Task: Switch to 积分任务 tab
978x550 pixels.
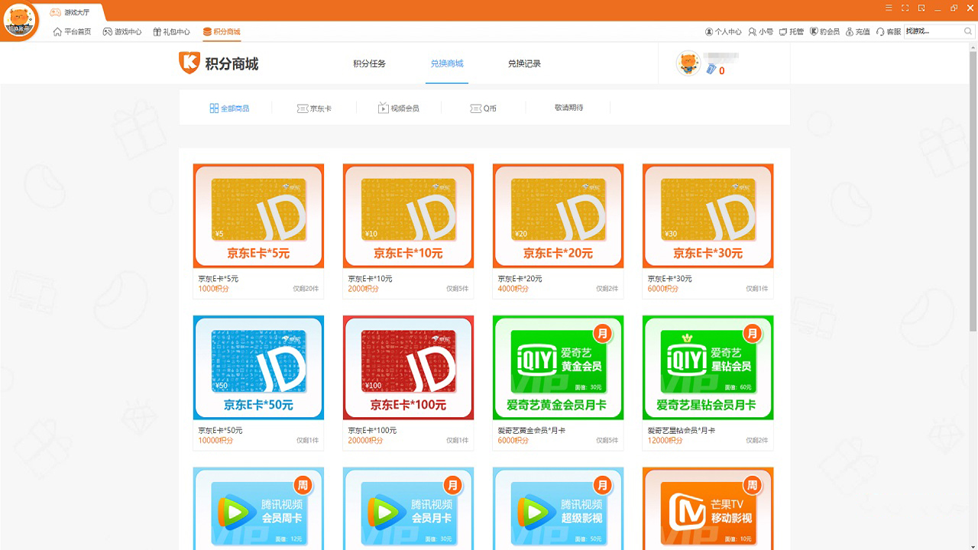Action: (x=369, y=63)
